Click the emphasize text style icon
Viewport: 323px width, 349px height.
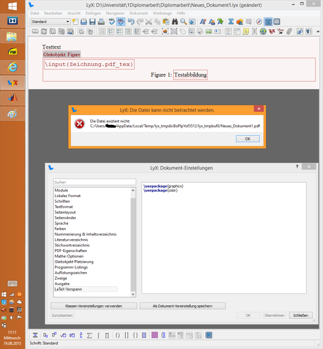(203, 21)
